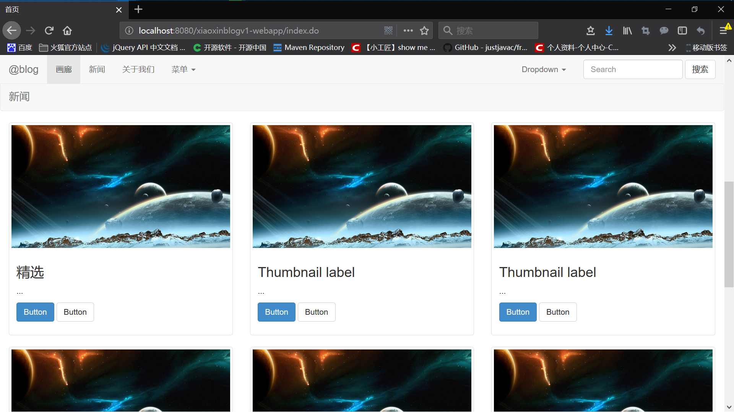734x412 pixels.
Task: Click the blue Button under 精选
Action: pos(35,312)
